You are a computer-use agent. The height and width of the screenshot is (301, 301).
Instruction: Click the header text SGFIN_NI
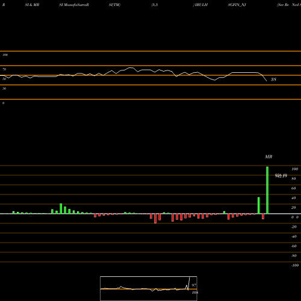pyautogui.click(x=237, y=5)
